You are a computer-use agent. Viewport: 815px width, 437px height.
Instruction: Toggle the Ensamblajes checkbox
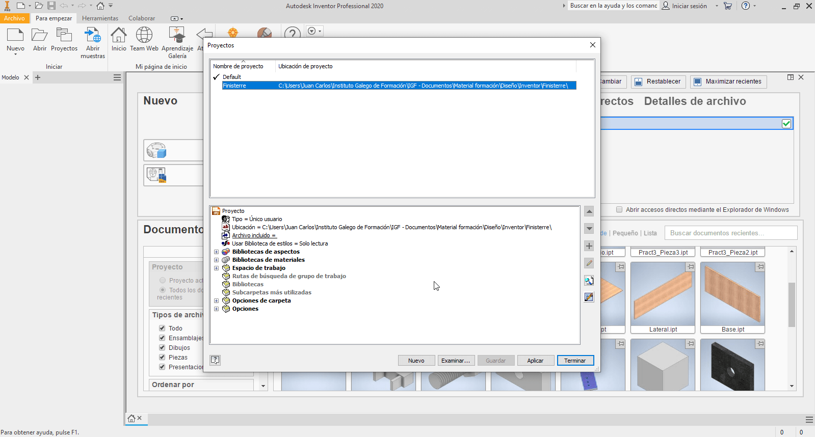(x=162, y=338)
